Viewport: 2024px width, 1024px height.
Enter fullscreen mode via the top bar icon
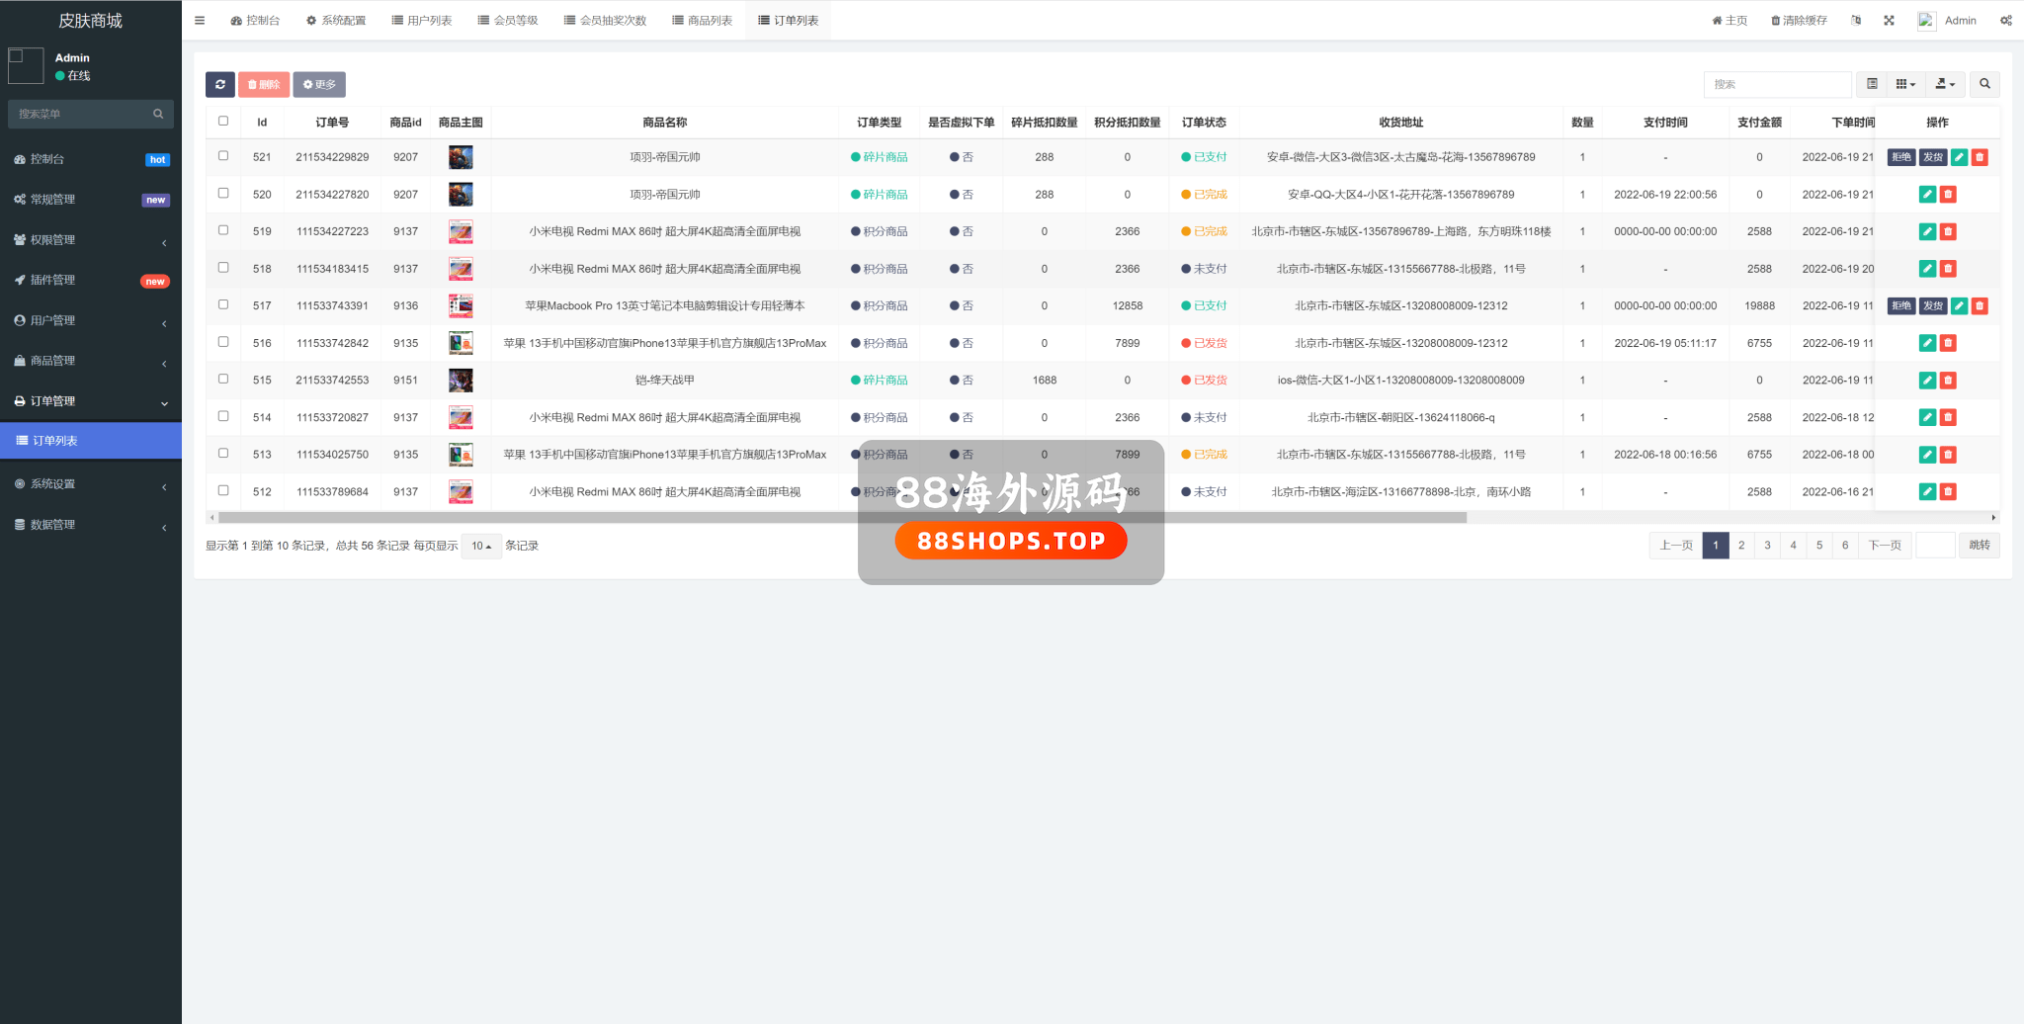click(1889, 21)
